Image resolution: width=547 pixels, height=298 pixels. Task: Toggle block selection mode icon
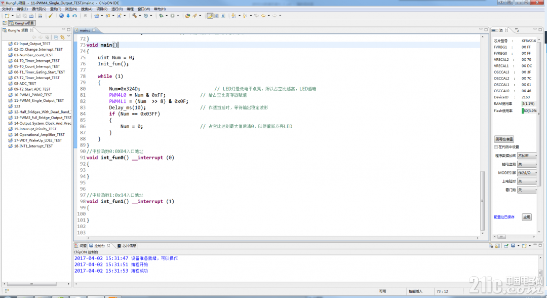pyautogui.click(x=216, y=16)
